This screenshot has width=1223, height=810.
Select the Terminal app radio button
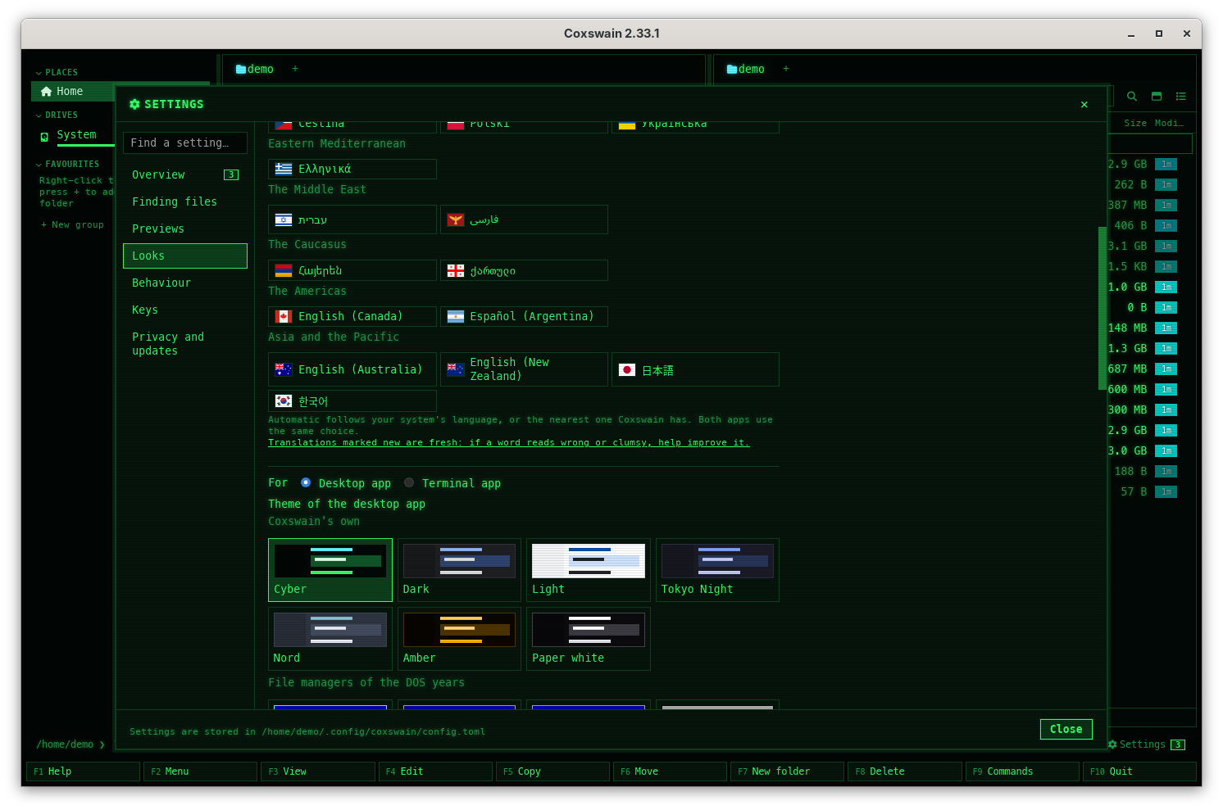point(409,483)
